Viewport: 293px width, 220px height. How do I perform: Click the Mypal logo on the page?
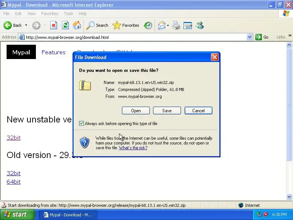point(21,52)
